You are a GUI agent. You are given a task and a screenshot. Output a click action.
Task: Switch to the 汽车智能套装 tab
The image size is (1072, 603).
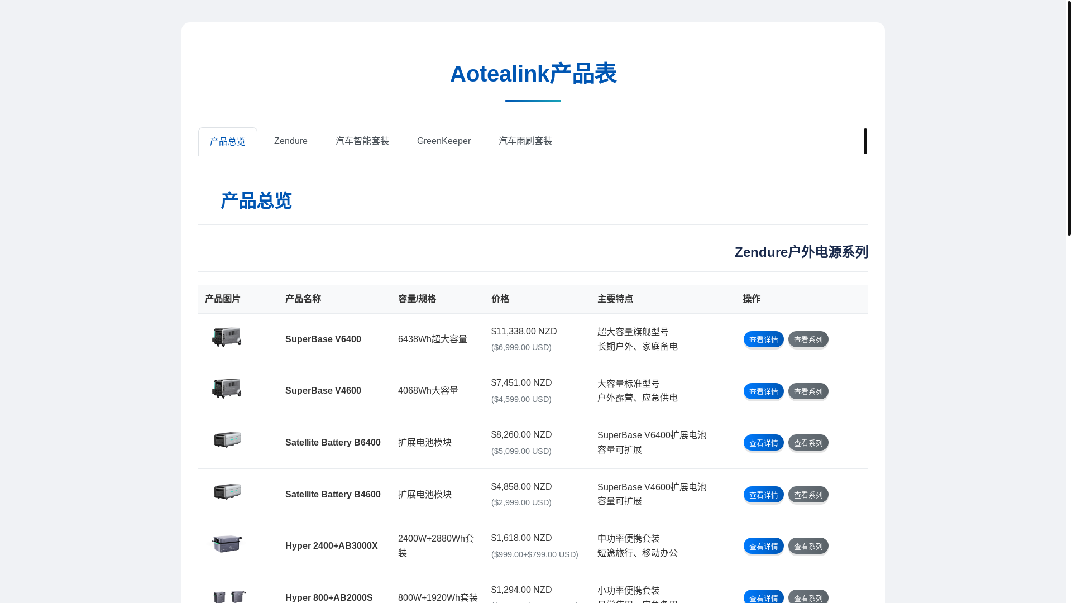click(362, 141)
